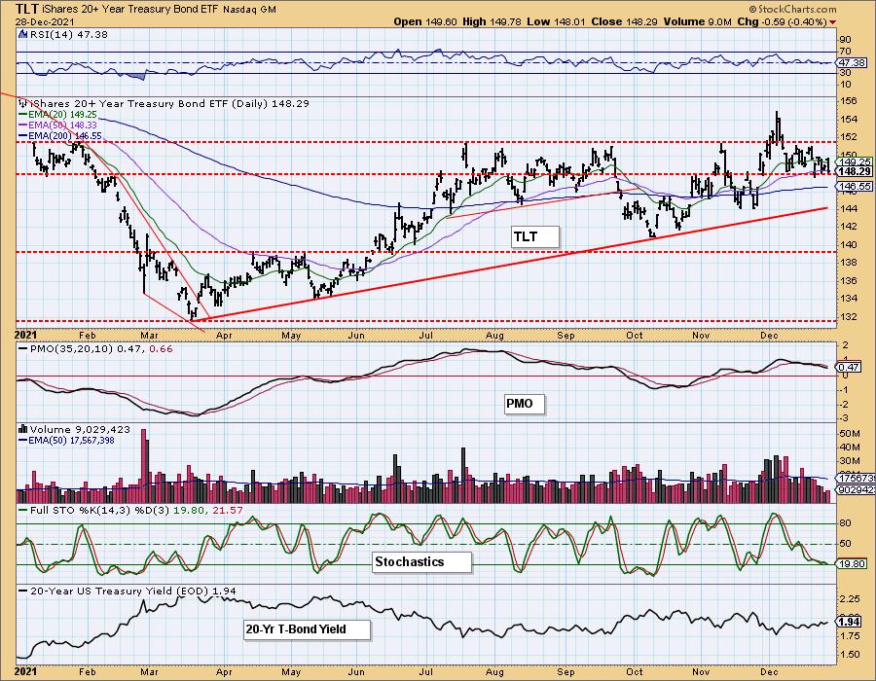
Task: Click the Volume 9.0M header value
Action: (697, 21)
